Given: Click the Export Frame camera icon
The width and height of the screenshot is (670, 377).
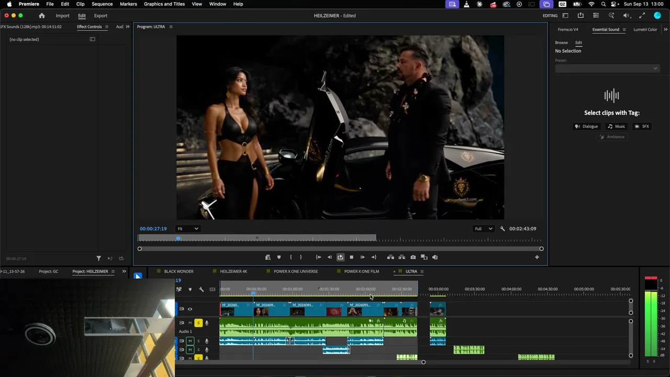Looking at the screenshot, I should (413, 257).
